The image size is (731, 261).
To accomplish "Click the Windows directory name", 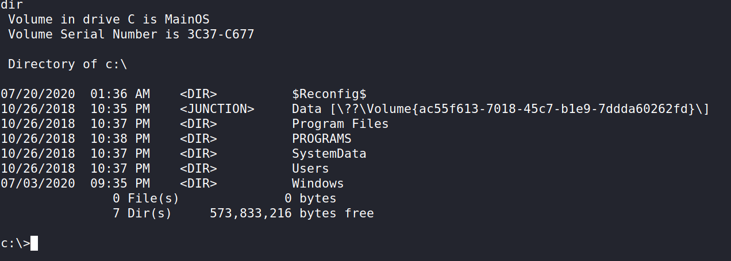I will [x=318, y=184].
